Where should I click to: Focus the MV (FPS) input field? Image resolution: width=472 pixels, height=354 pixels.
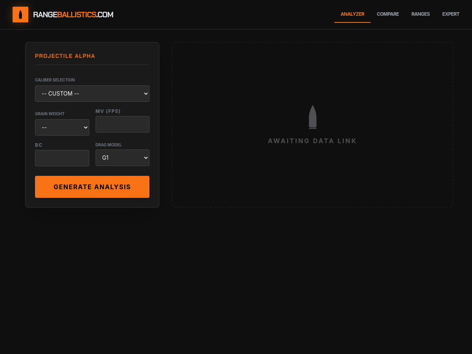122,124
